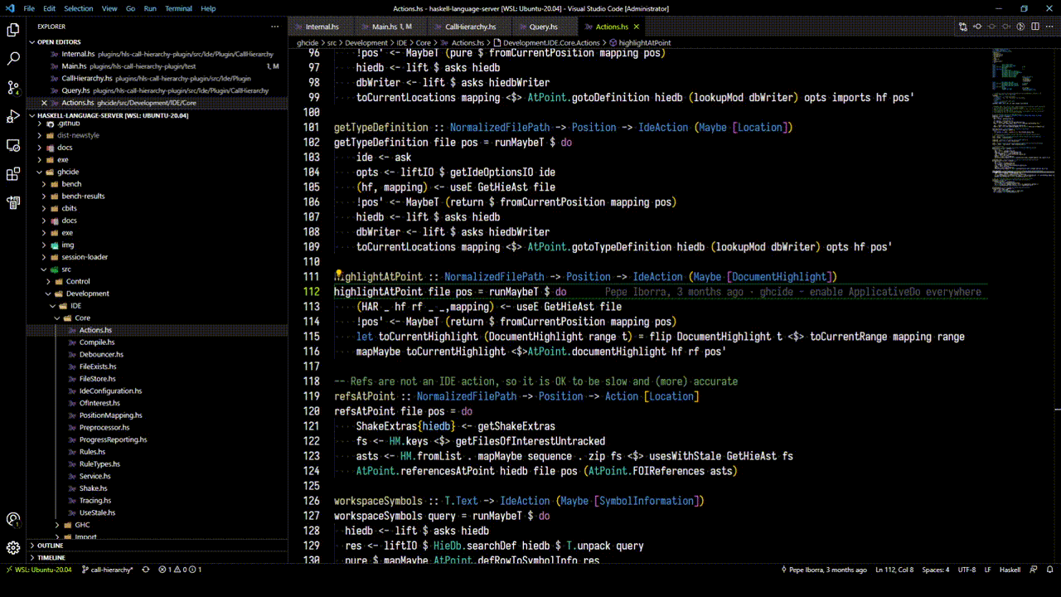Open the Edit menu
Viewport: 1061px width, 597px height.
tap(50, 8)
